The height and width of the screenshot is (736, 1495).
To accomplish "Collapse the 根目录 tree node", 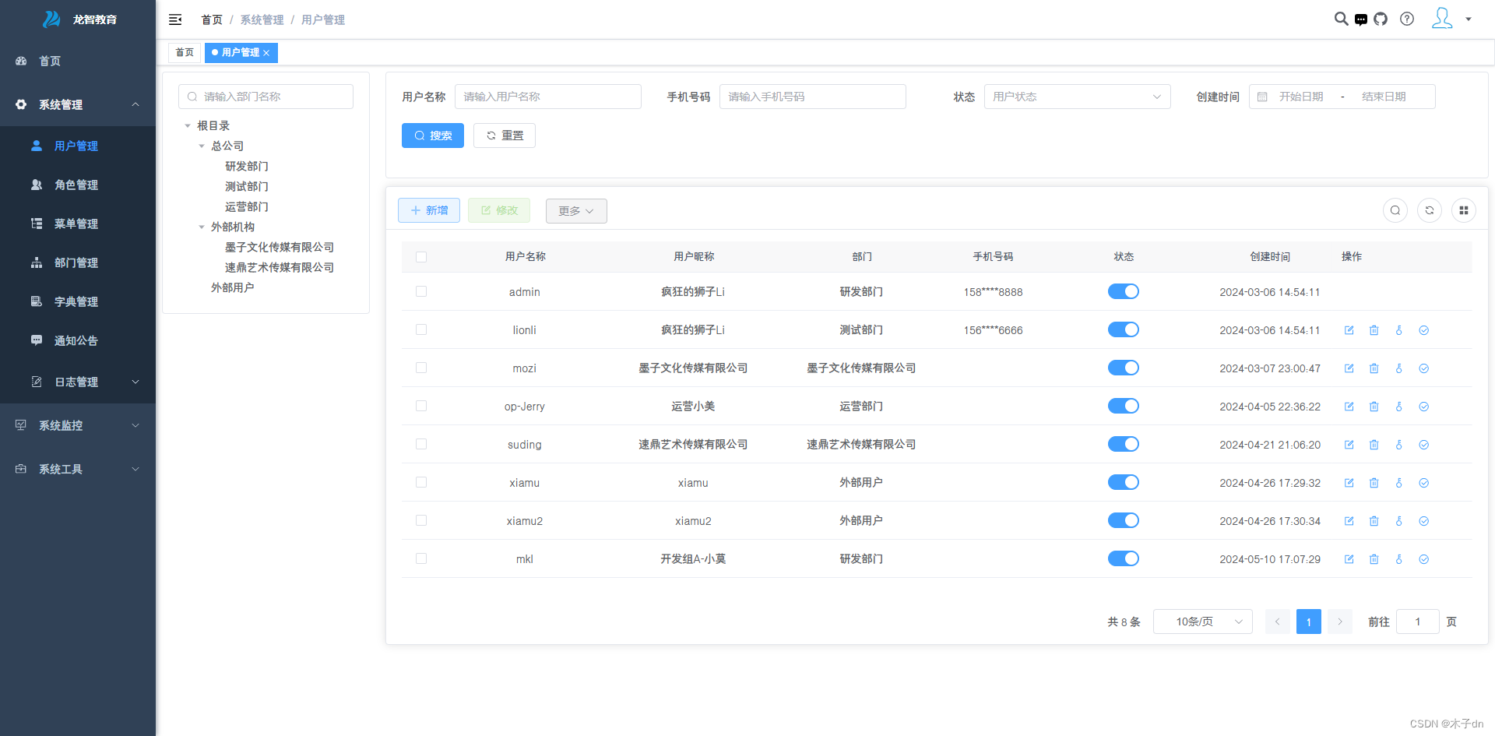I will pyautogui.click(x=188, y=125).
